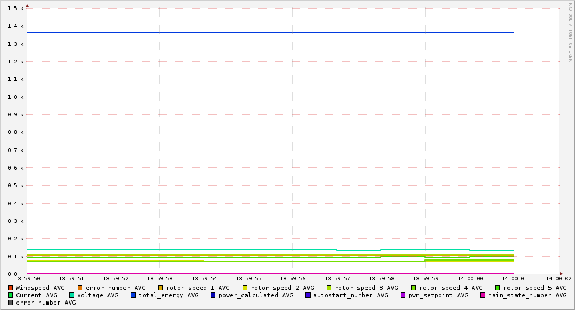This screenshot has width=575, height=310.
Task: Choose the green Current AVG legend swatch
Action: pos(11,295)
